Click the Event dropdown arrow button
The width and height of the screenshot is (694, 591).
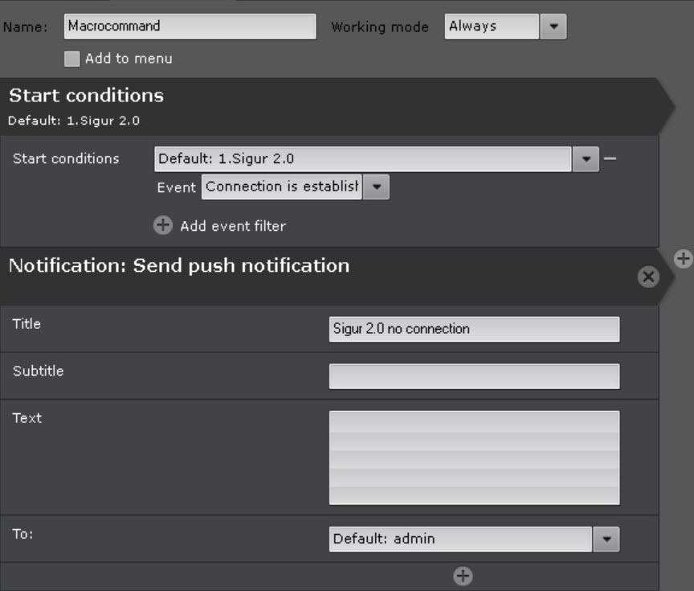[376, 187]
